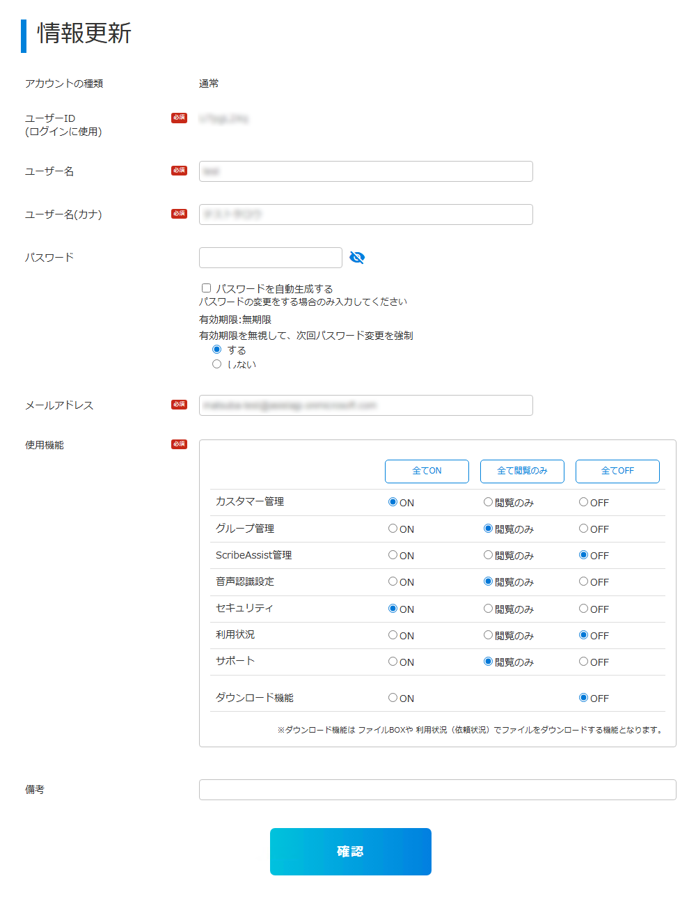Image resolution: width=696 pixels, height=897 pixels.
Task: Enable the パスワードを自動生成する checkbox
Action: [206, 288]
